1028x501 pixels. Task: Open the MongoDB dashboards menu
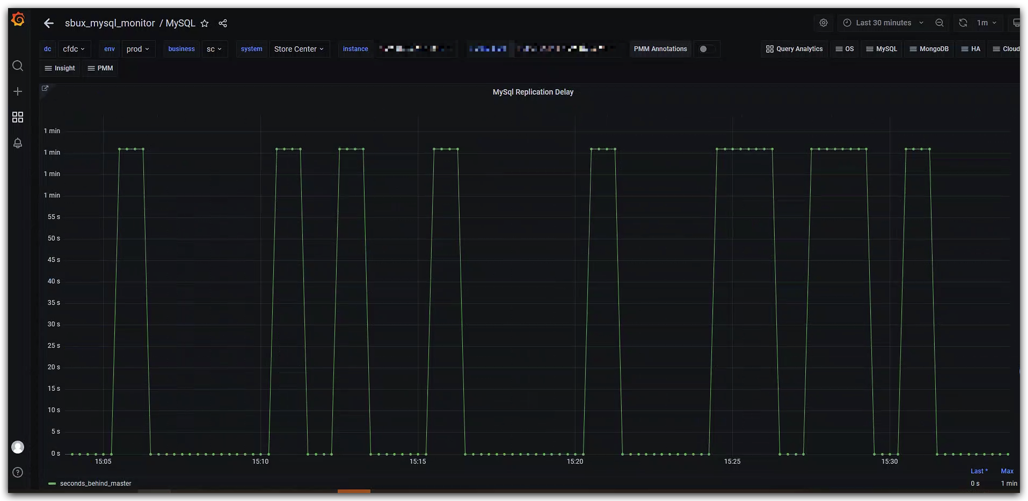click(929, 49)
